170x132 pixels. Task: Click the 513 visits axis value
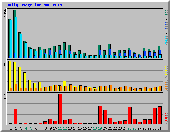coord(5,63)
